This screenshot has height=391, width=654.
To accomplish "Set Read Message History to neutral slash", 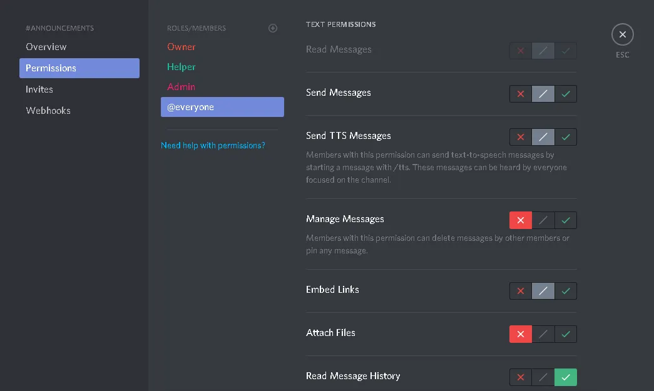I will 543,377.
